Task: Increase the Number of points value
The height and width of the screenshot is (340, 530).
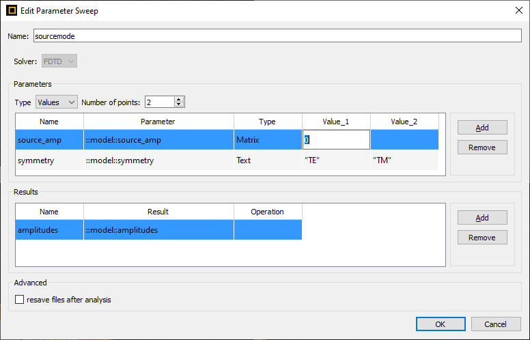Action: 179,100
